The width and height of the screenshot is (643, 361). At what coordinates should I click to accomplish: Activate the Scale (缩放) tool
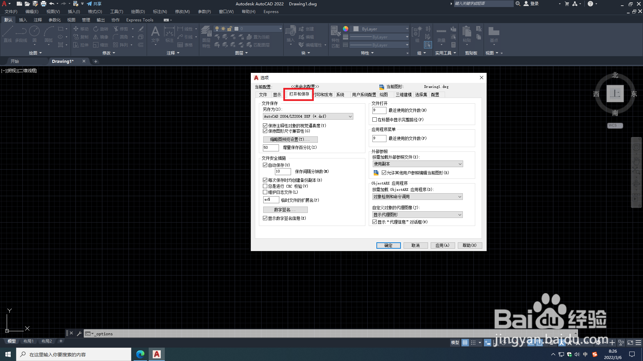[101, 45]
